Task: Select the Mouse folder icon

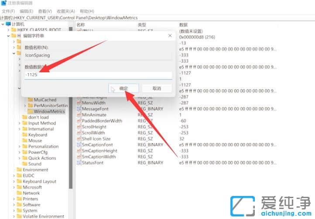Action: [25, 140]
